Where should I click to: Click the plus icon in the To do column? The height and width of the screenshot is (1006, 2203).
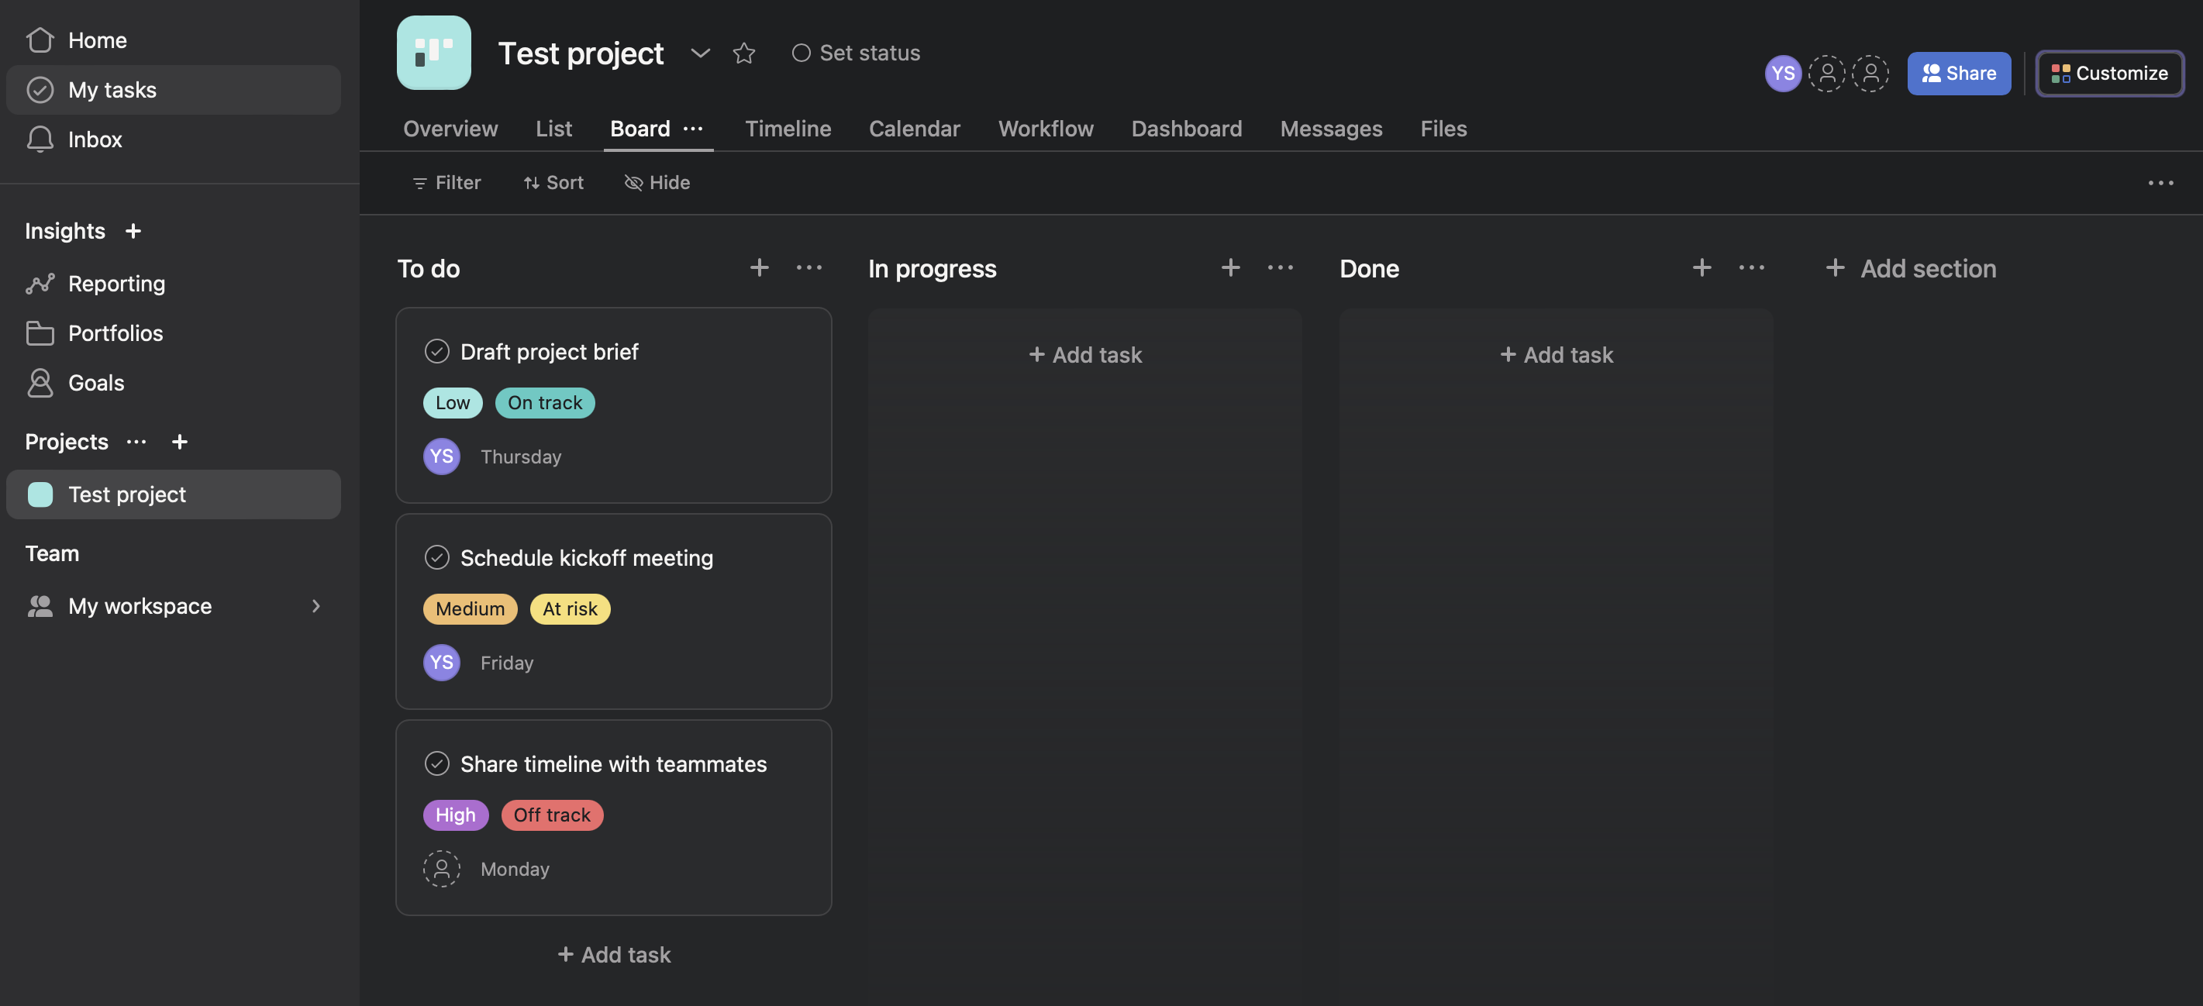tap(759, 267)
